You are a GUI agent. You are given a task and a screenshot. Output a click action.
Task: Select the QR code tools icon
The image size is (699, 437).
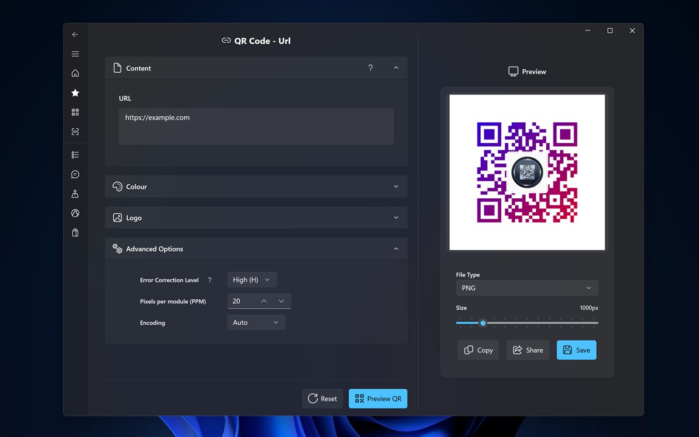coord(75,112)
